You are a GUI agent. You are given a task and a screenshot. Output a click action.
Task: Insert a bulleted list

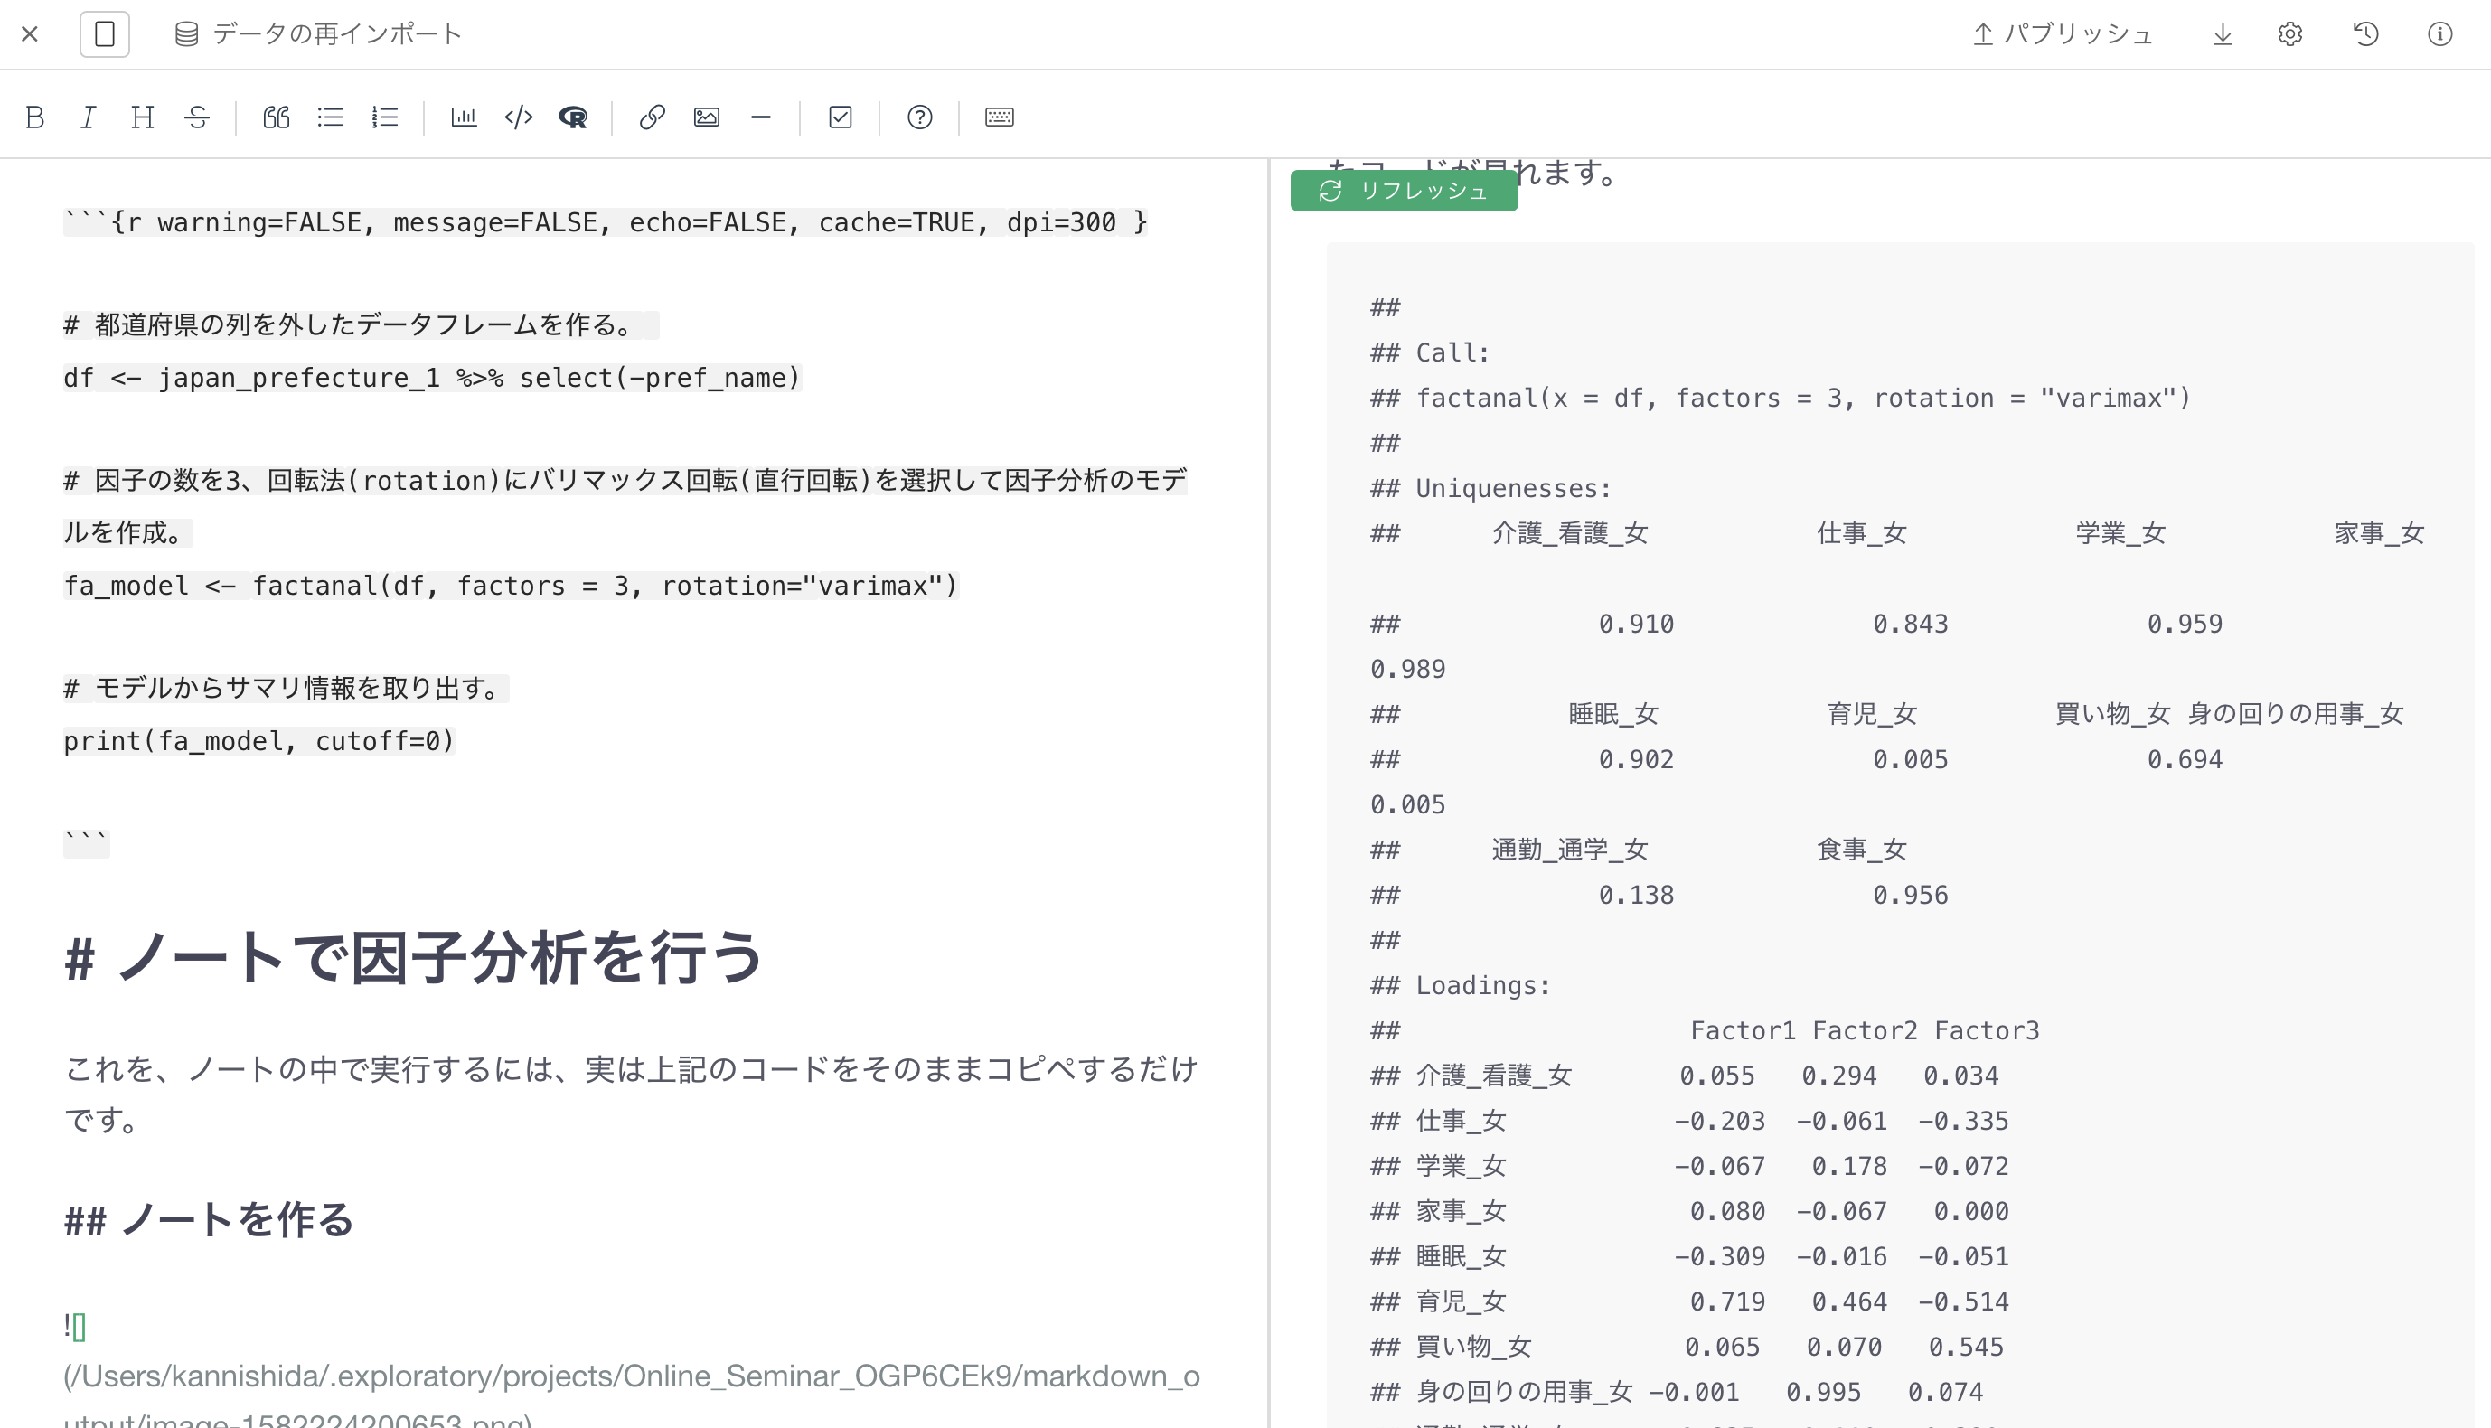pyautogui.click(x=331, y=117)
